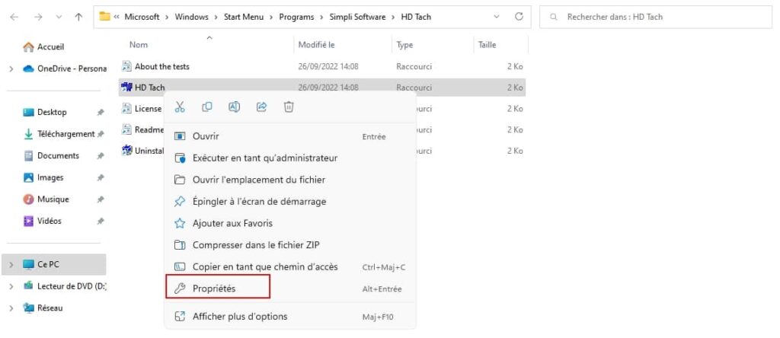
Task: Click the pin icon next to Documents
Action: (101, 155)
